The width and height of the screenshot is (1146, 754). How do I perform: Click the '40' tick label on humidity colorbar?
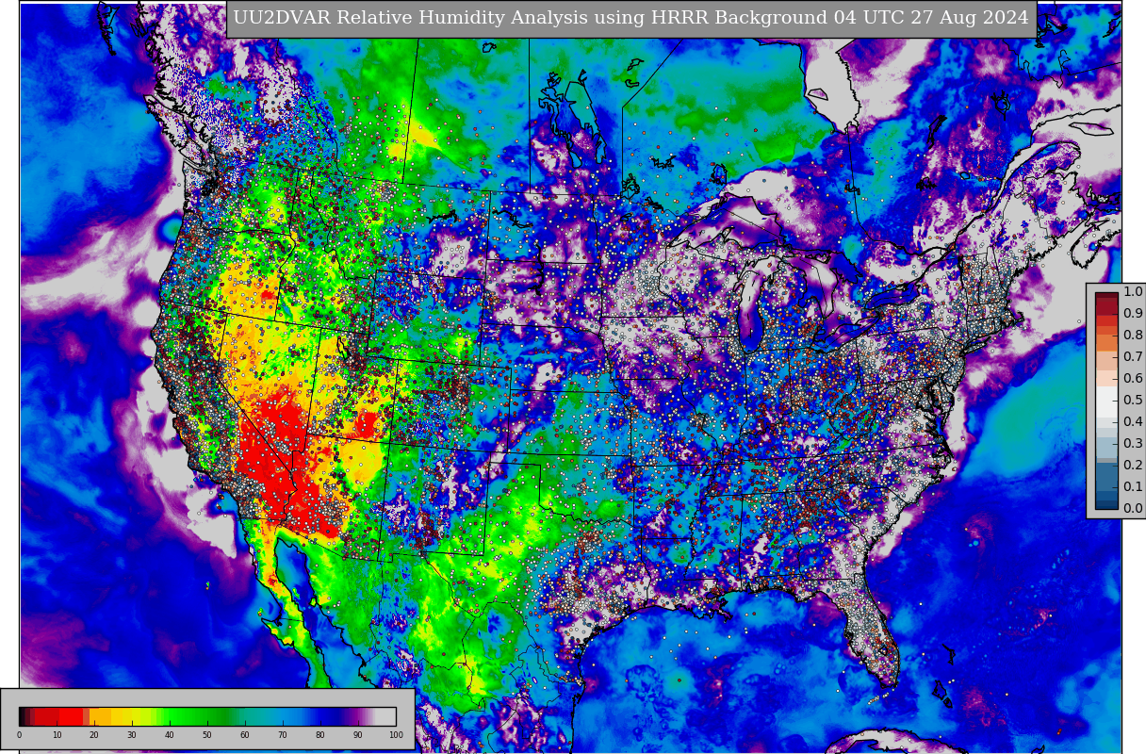tap(170, 735)
